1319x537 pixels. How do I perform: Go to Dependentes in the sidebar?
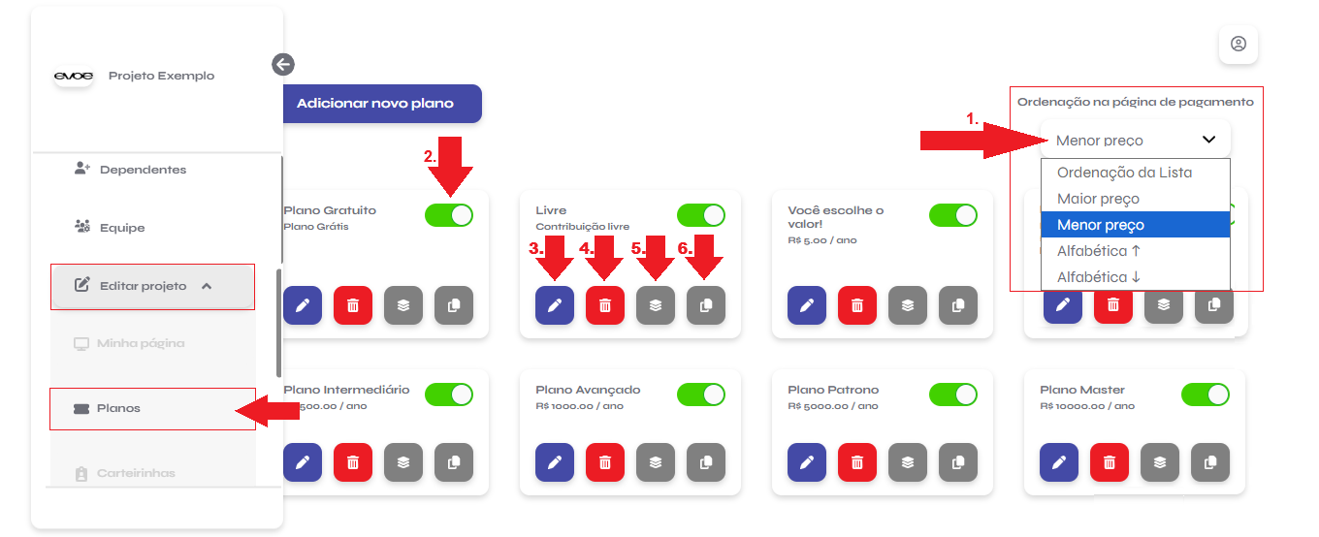tap(143, 170)
